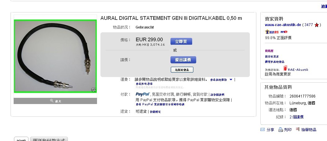The image size is (327, 141).
Task: Open the red RAE-Akustik store door icon
Action: click(x=285, y=68)
